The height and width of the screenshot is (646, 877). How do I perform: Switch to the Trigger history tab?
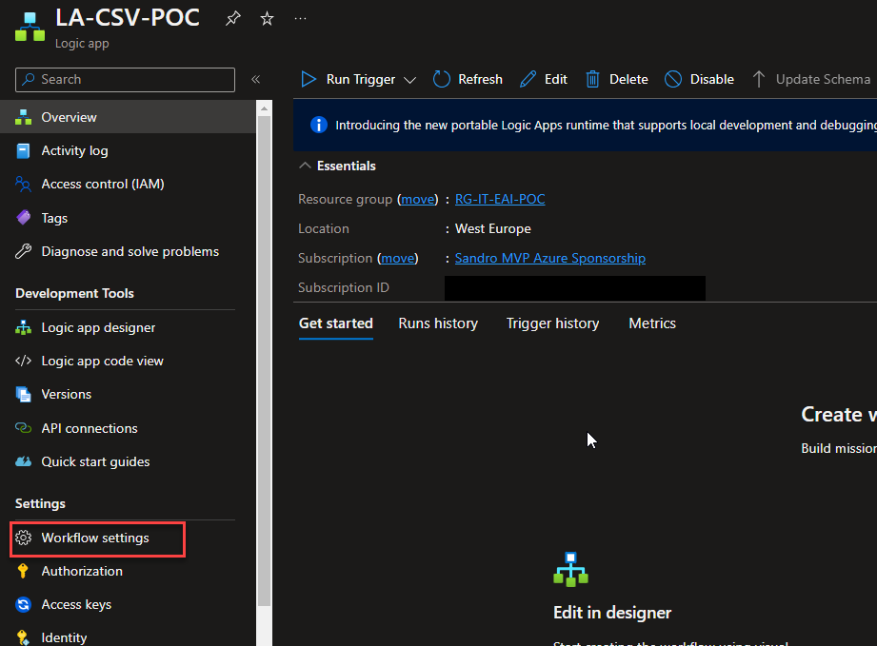pos(552,323)
